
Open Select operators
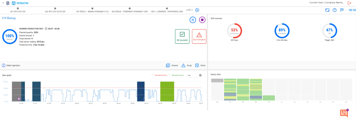tap(11, 65)
